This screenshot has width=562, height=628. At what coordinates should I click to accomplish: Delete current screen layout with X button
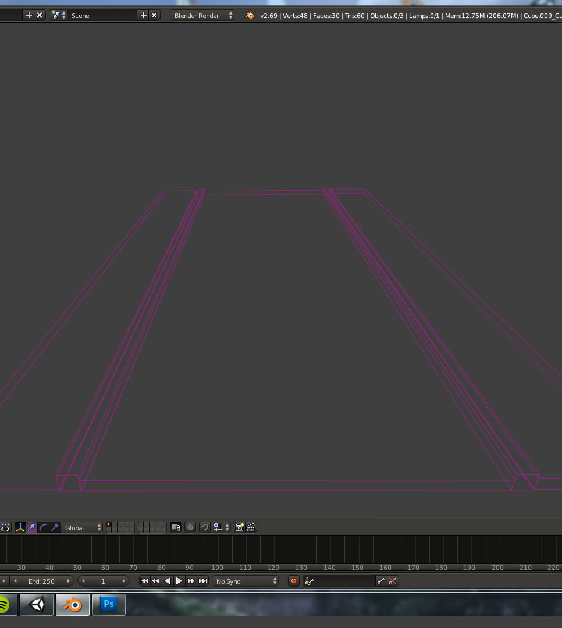tap(40, 15)
